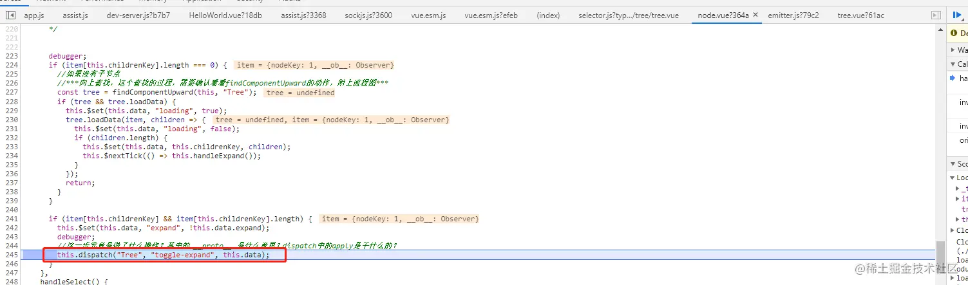
Task: Click 'this.dispatch("Tree", "toggle-expand"' line
Action: [162, 255]
